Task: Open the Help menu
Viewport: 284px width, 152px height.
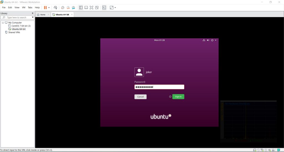Action: coord(37,7)
